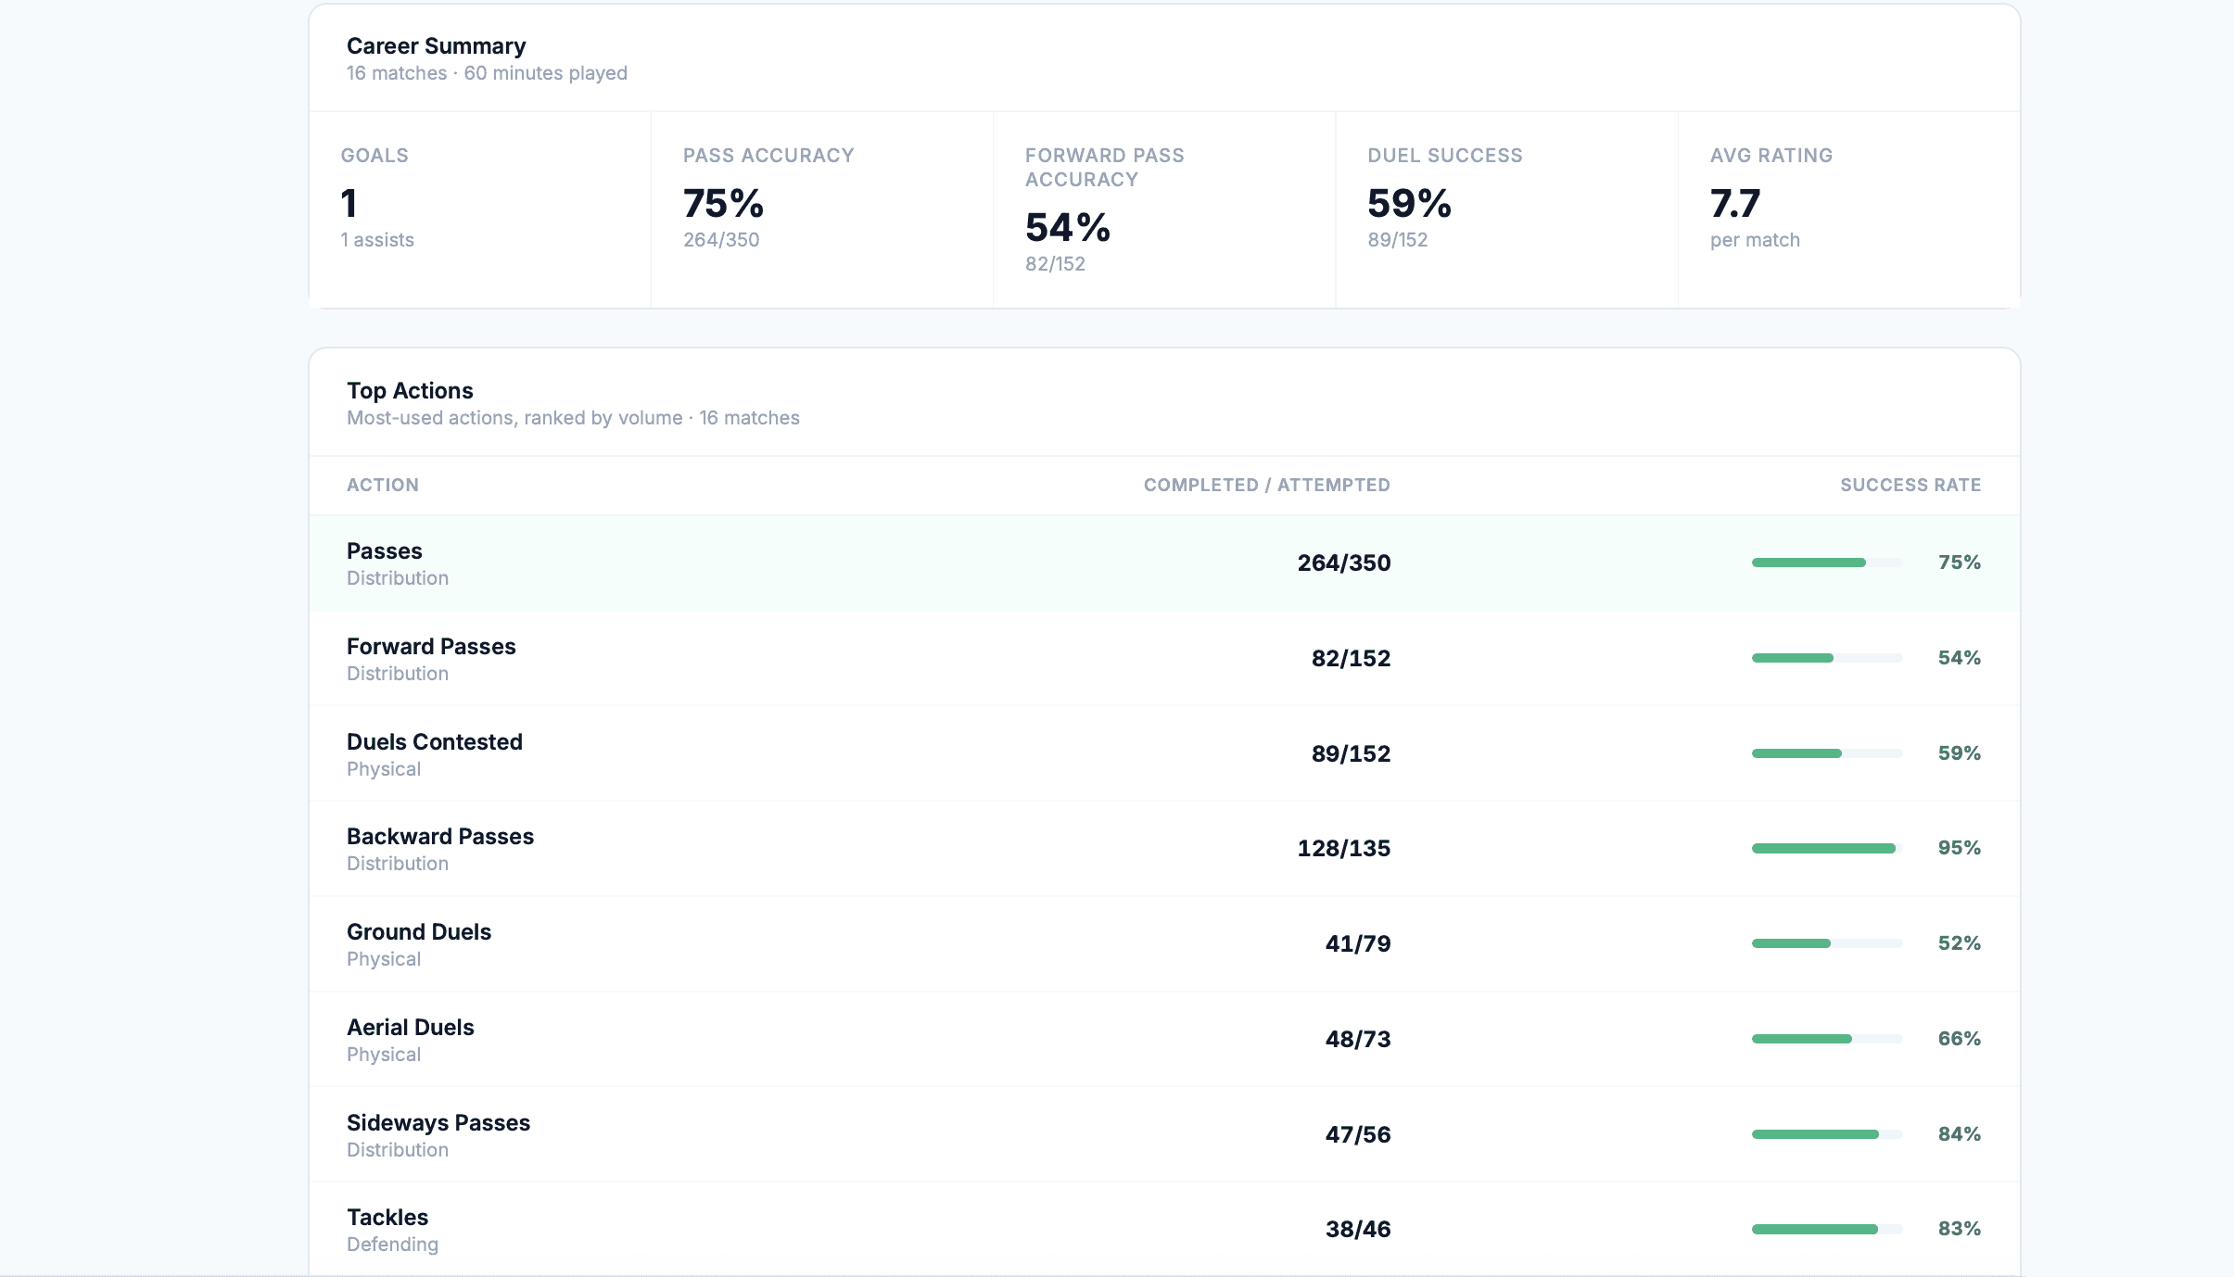2234x1277 pixels.
Task: Click 82/152 in Forward Passes row
Action: click(x=1351, y=659)
